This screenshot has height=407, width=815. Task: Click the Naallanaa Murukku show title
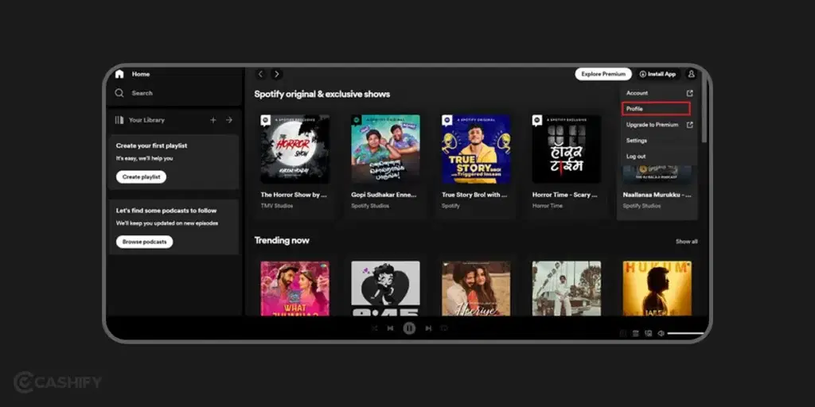click(657, 196)
